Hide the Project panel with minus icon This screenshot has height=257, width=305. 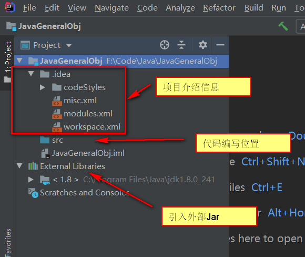coord(220,45)
